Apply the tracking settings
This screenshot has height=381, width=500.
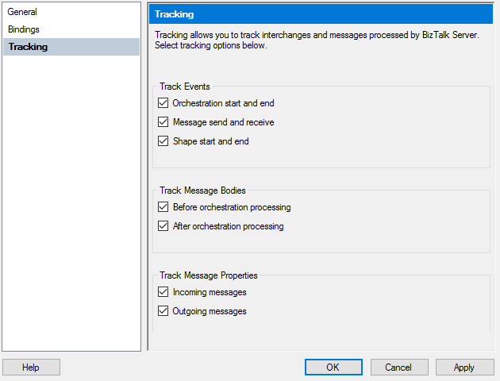coord(464,368)
